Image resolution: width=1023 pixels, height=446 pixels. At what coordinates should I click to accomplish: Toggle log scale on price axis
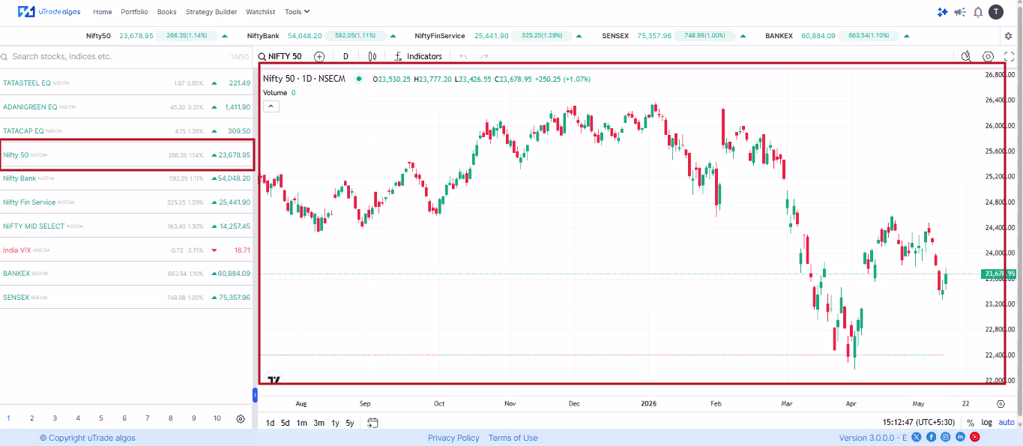tap(987, 423)
